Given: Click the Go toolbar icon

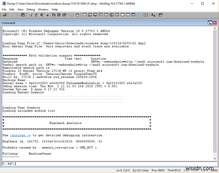Looking at the screenshot, I should [30, 15].
